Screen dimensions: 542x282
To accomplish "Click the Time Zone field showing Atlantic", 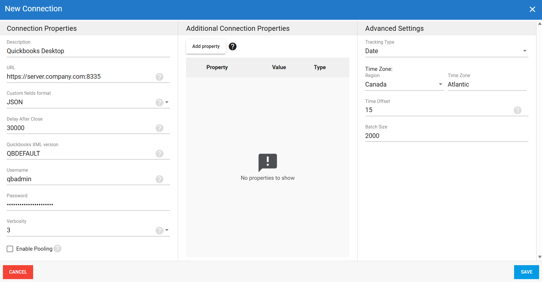I will tap(487, 85).
